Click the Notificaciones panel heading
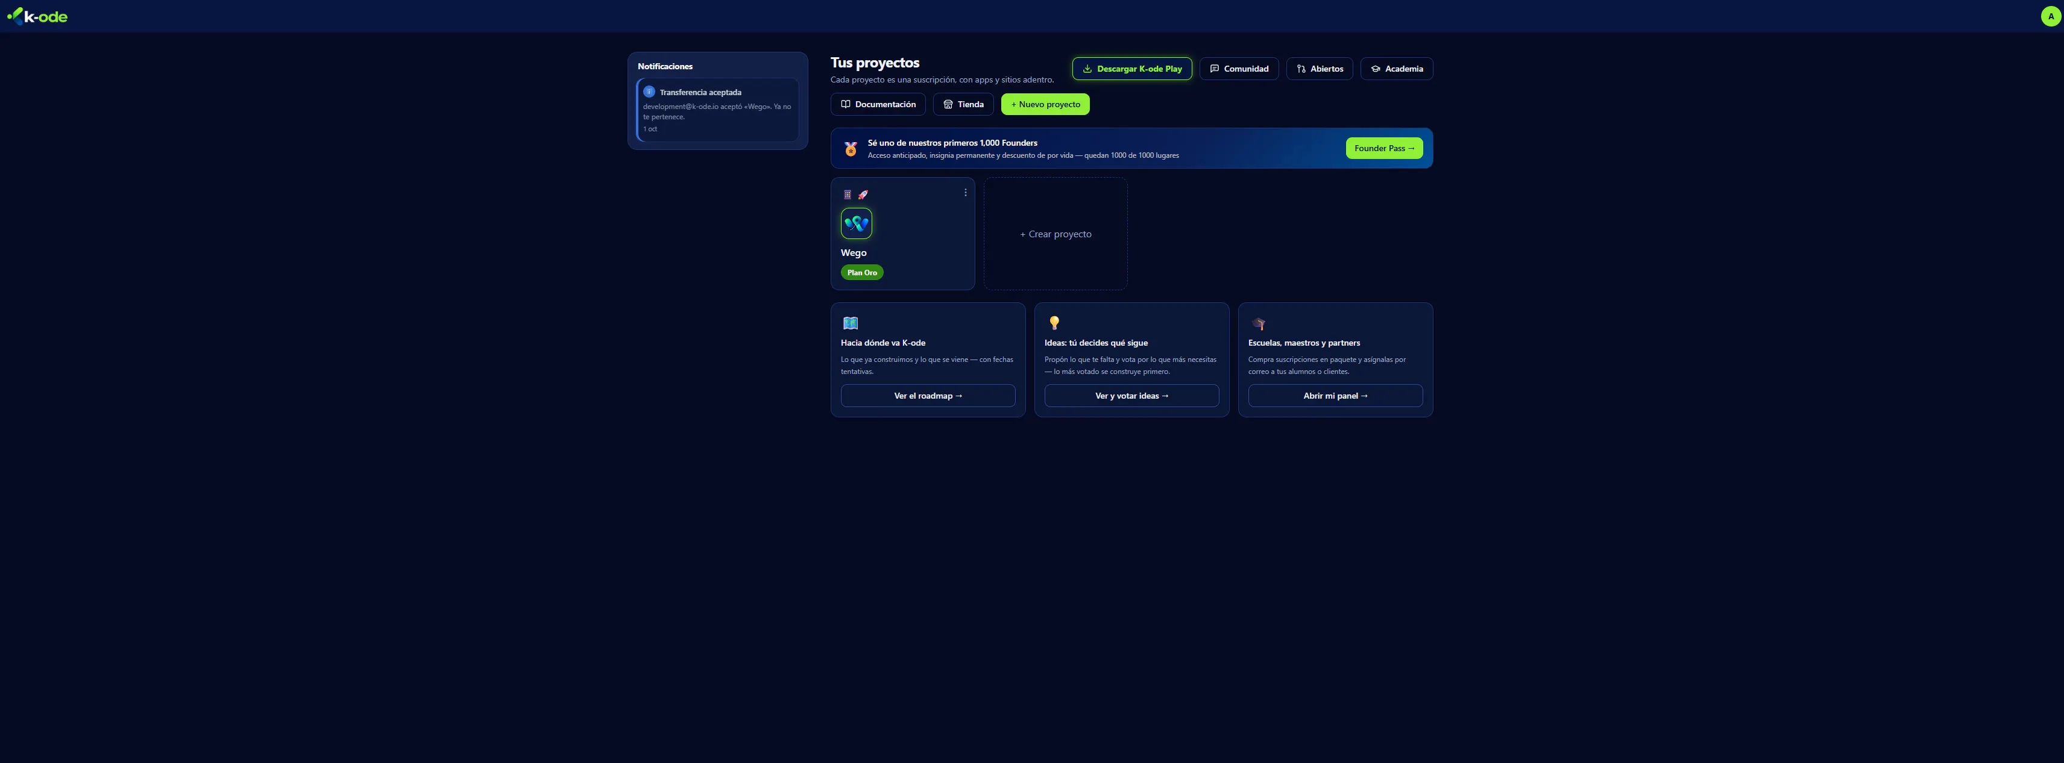This screenshot has height=763, width=2064. [x=665, y=66]
